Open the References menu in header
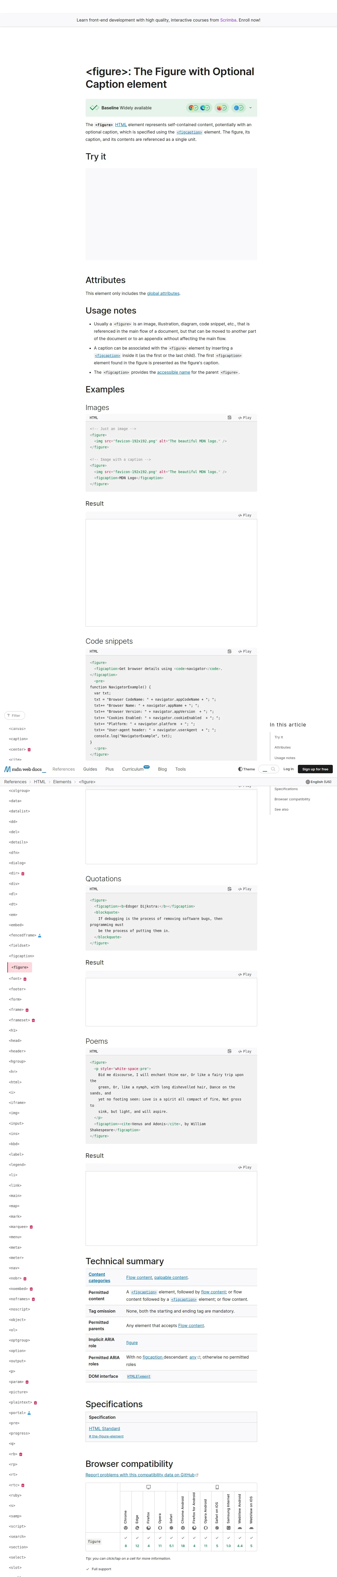The width and height of the screenshot is (337, 1577). (64, 769)
